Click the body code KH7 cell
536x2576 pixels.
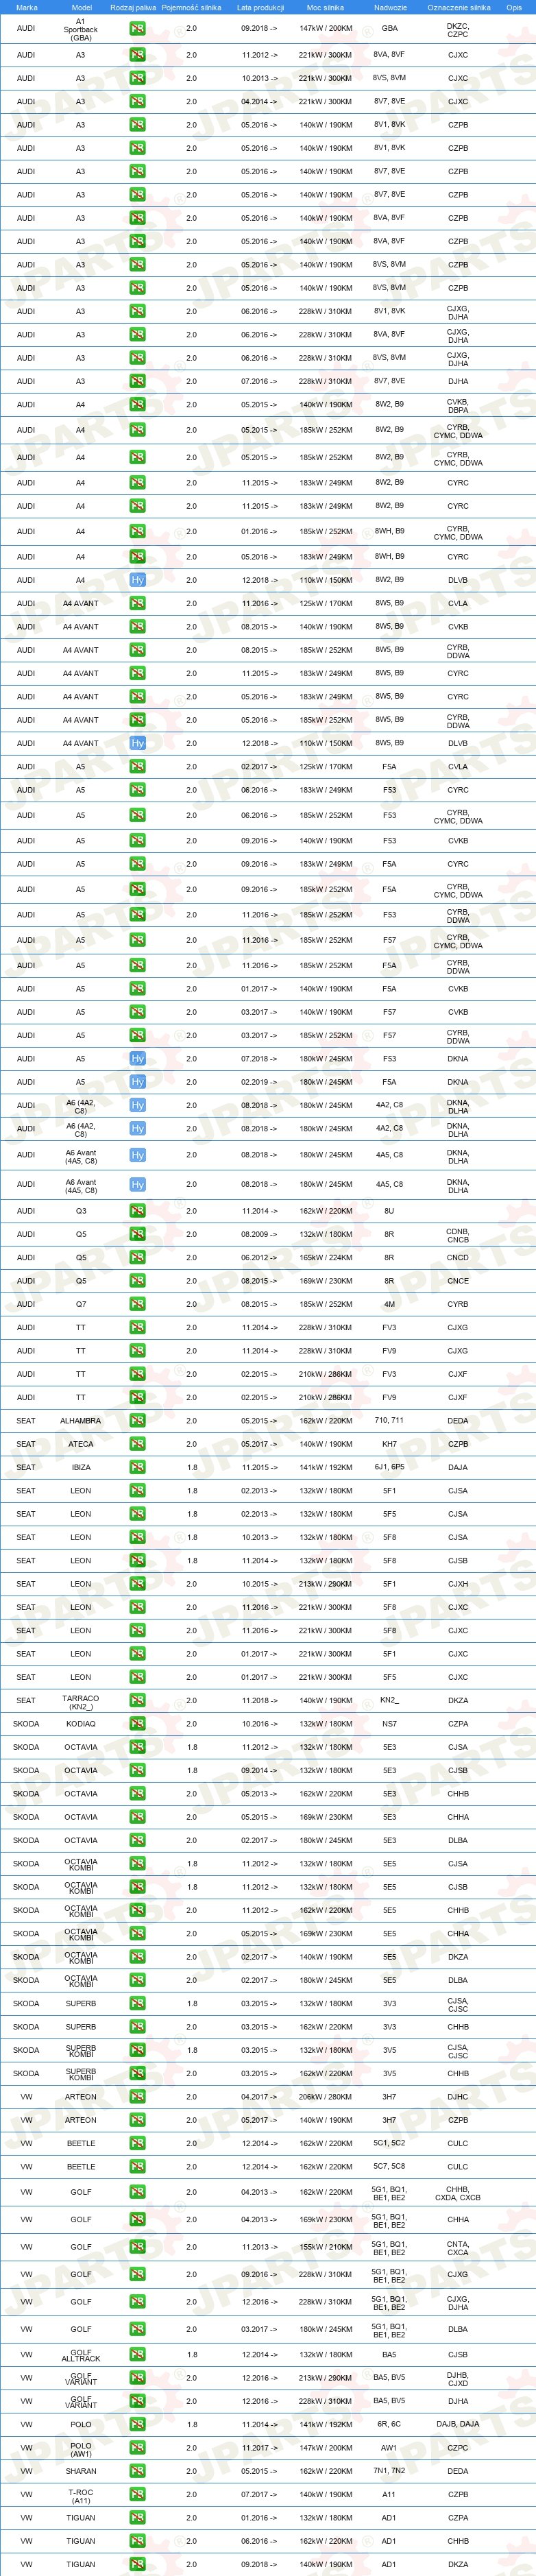click(389, 1444)
